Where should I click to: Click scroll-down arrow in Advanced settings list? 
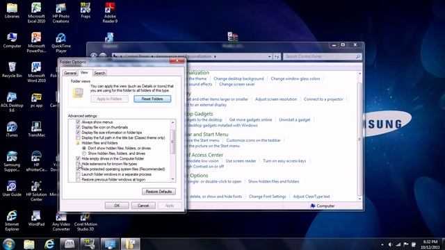[172, 179]
